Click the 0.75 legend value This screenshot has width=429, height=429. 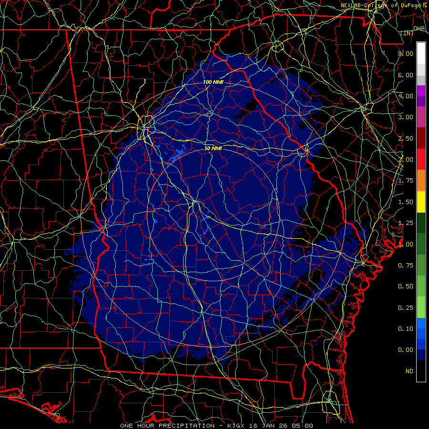pyautogui.click(x=406, y=266)
